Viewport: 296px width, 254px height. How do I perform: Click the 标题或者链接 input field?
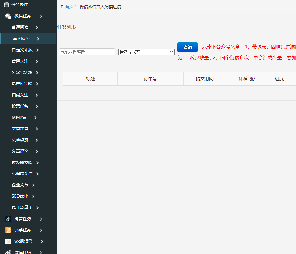[x=87, y=52]
